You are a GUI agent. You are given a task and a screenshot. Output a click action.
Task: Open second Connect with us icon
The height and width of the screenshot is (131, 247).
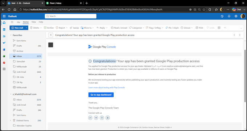[x=96, y=118]
